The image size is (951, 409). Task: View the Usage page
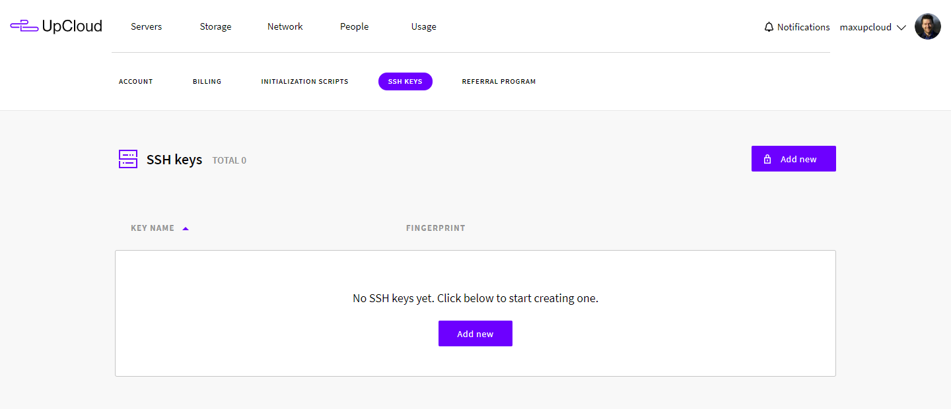coord(423,26)
